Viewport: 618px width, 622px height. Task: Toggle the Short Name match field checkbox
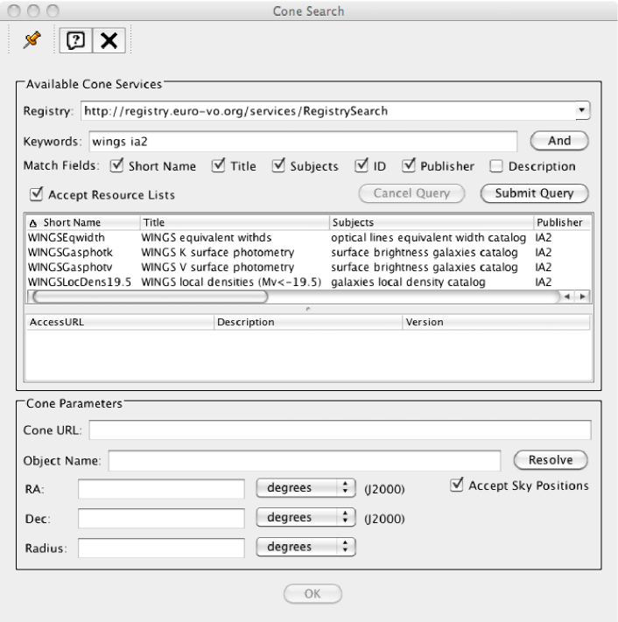point(121,166)
